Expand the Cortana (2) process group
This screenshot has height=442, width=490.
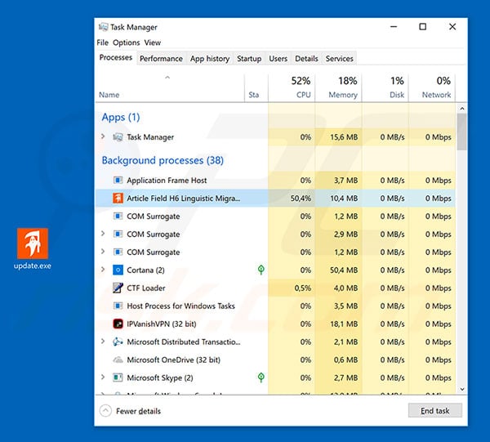103,270
